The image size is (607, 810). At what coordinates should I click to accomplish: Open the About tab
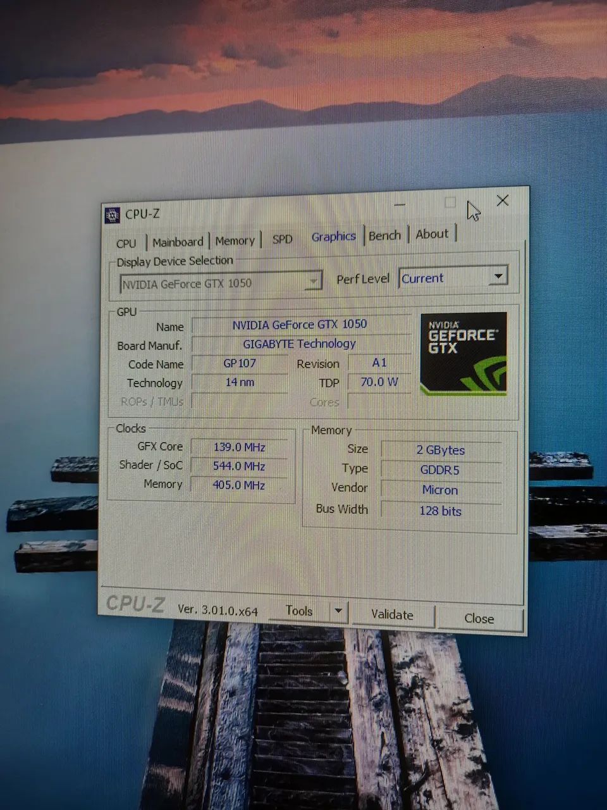(432, 234)
